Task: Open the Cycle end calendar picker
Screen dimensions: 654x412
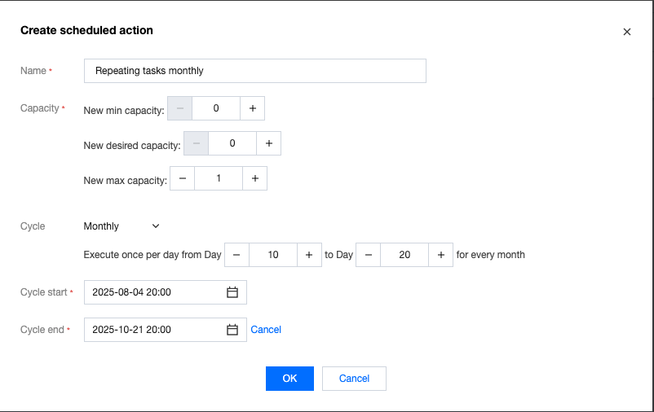Action: point(232,330)
